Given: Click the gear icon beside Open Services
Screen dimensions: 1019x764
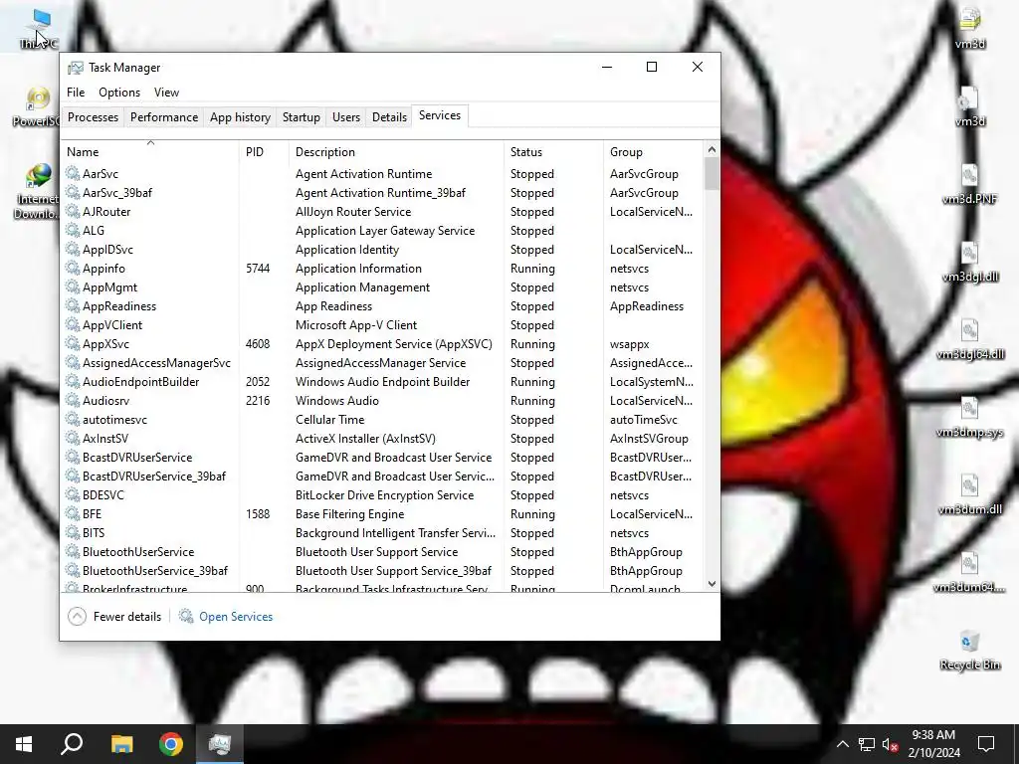Looking at the screenshot, I should coord(186,616).
